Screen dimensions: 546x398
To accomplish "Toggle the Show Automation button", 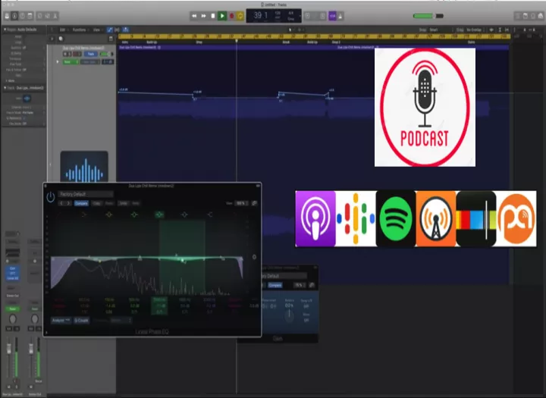I will (110, 30).
